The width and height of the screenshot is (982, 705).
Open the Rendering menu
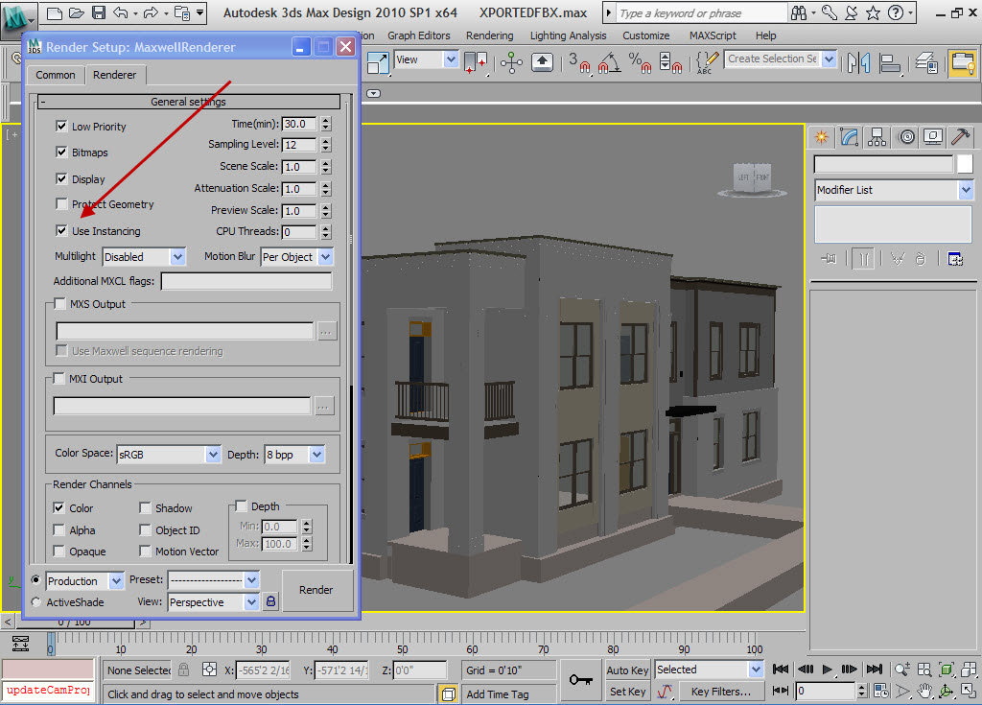tap(490, 35)
